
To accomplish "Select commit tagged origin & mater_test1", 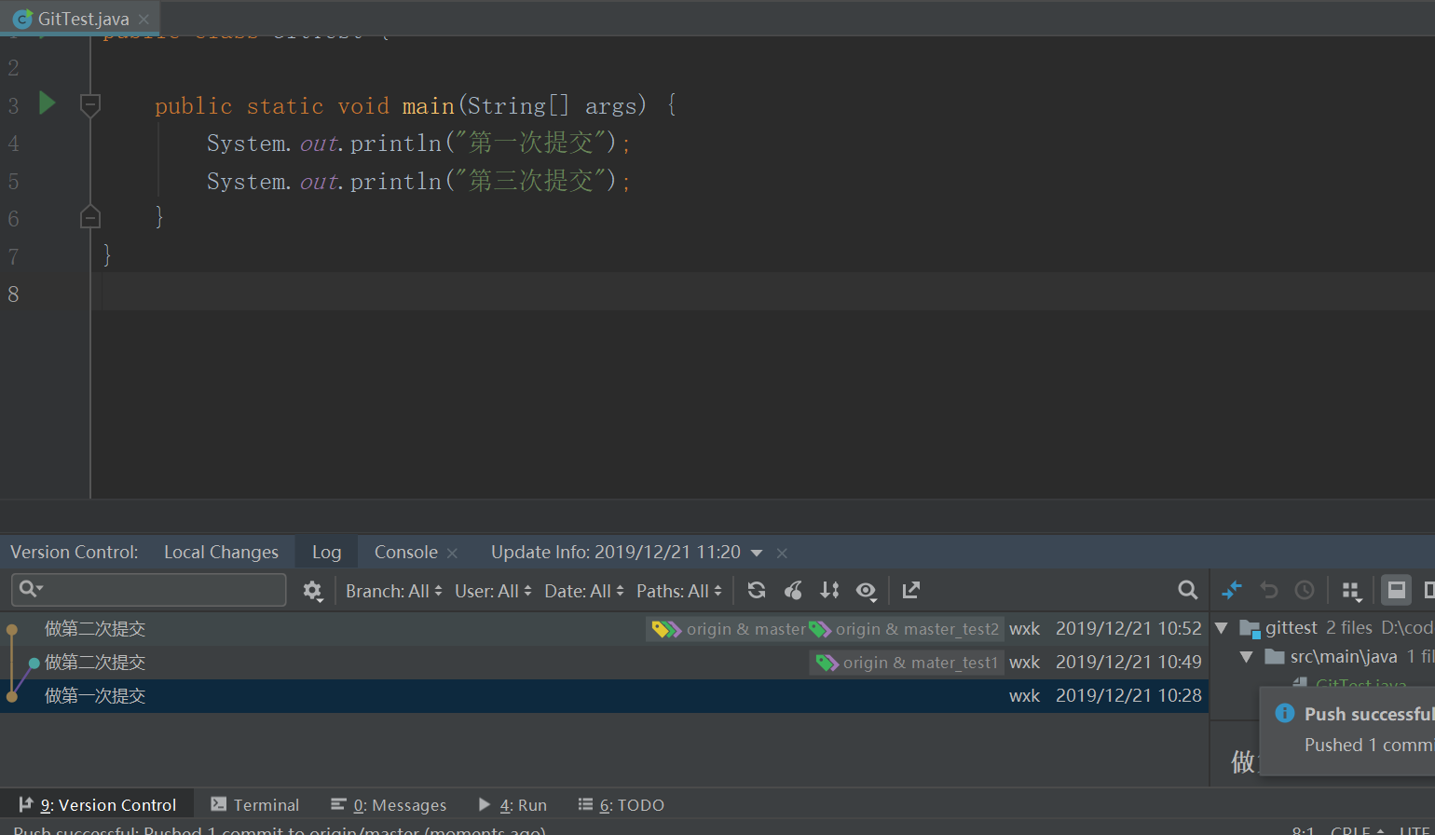I will tap(604, 663).
